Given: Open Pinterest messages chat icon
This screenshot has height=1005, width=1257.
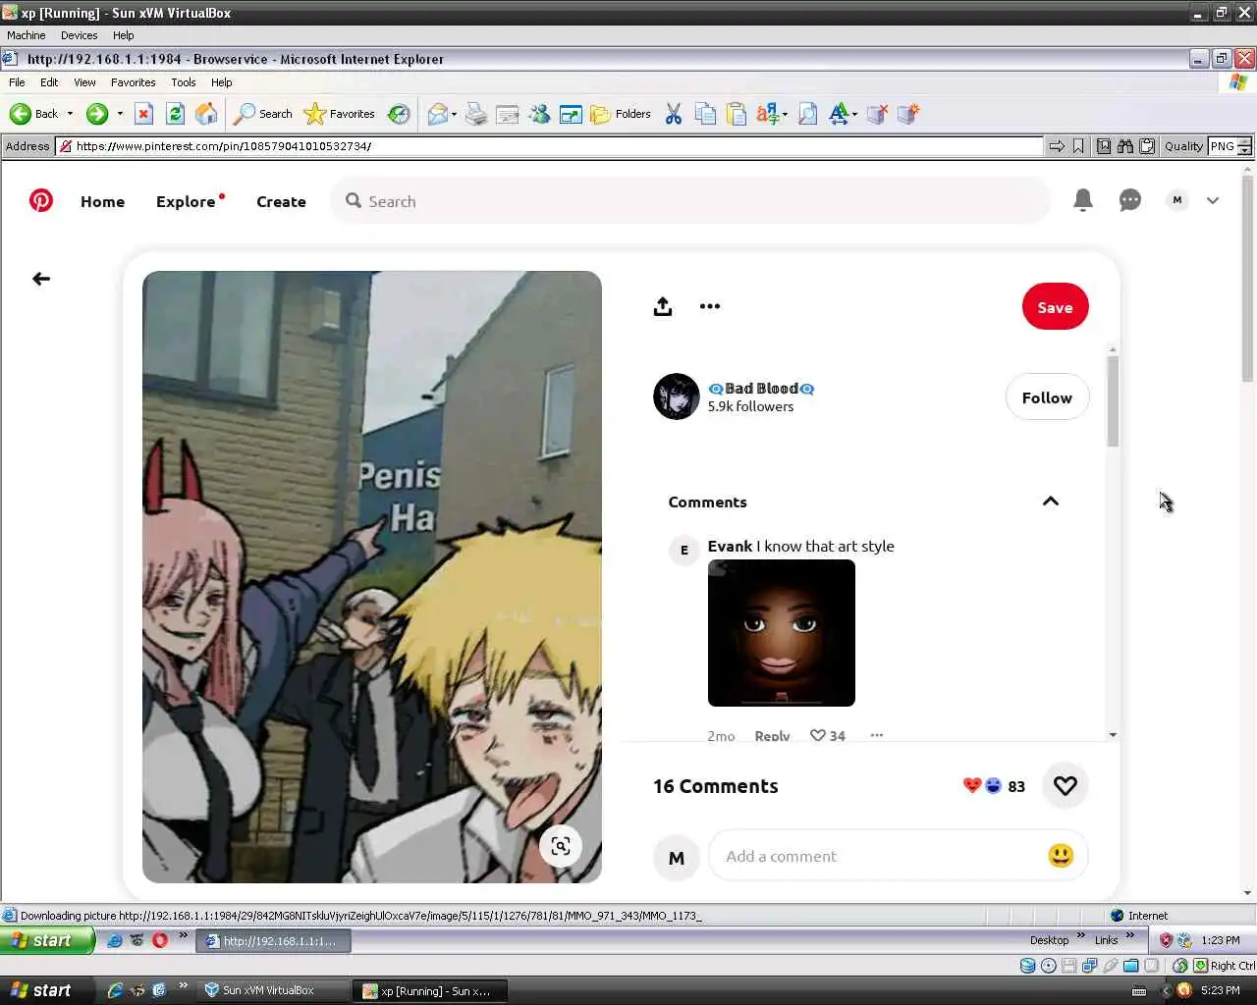Looking at the screenshot, I should (x=1130, y=200).
